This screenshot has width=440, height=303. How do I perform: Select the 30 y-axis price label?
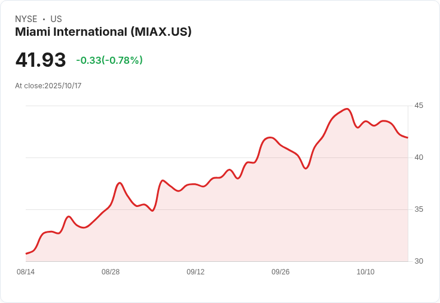coord(418,261)
